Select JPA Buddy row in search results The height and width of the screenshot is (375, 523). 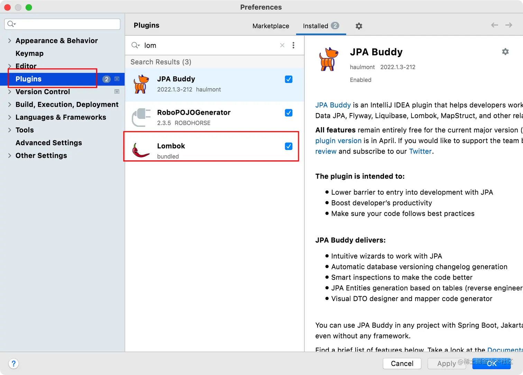pos(214,84)
